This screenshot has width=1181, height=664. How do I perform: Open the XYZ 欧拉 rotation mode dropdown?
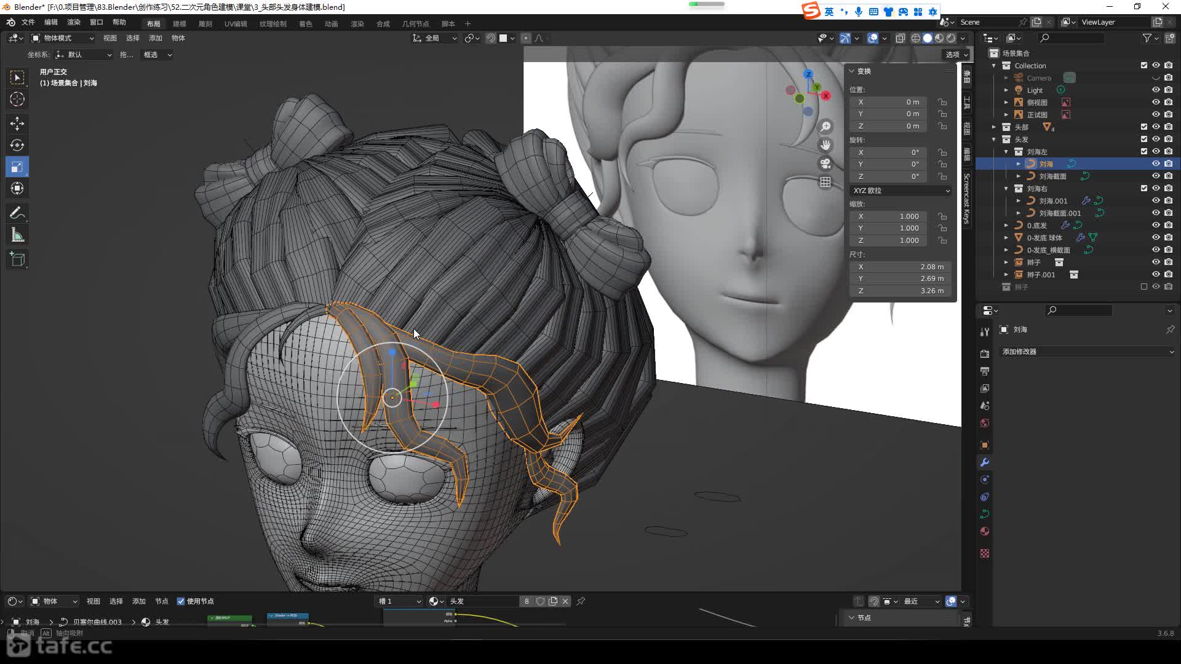pyautogui.click(x=901, y=191)
